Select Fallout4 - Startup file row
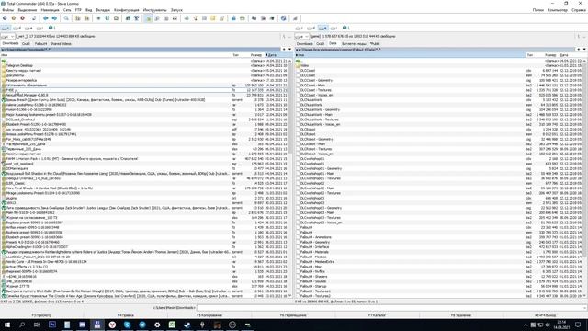 [439, 286]
